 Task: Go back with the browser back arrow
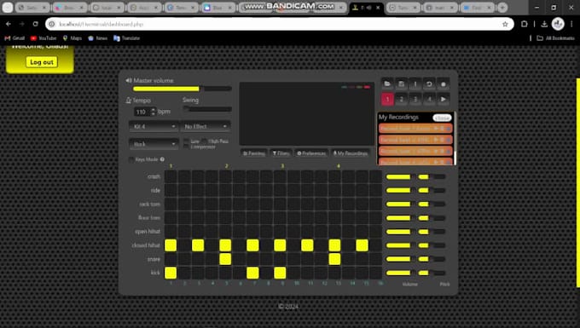[x=9, y=24]
